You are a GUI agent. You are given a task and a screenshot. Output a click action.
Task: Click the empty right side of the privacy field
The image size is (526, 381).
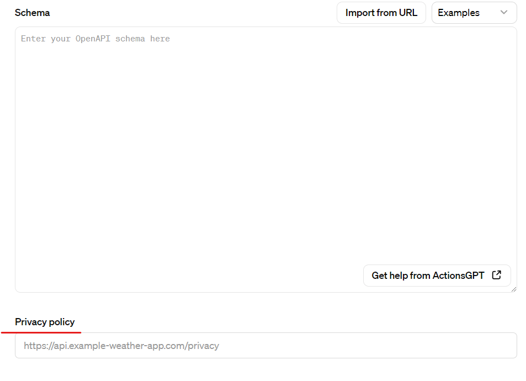click(369, 346)
